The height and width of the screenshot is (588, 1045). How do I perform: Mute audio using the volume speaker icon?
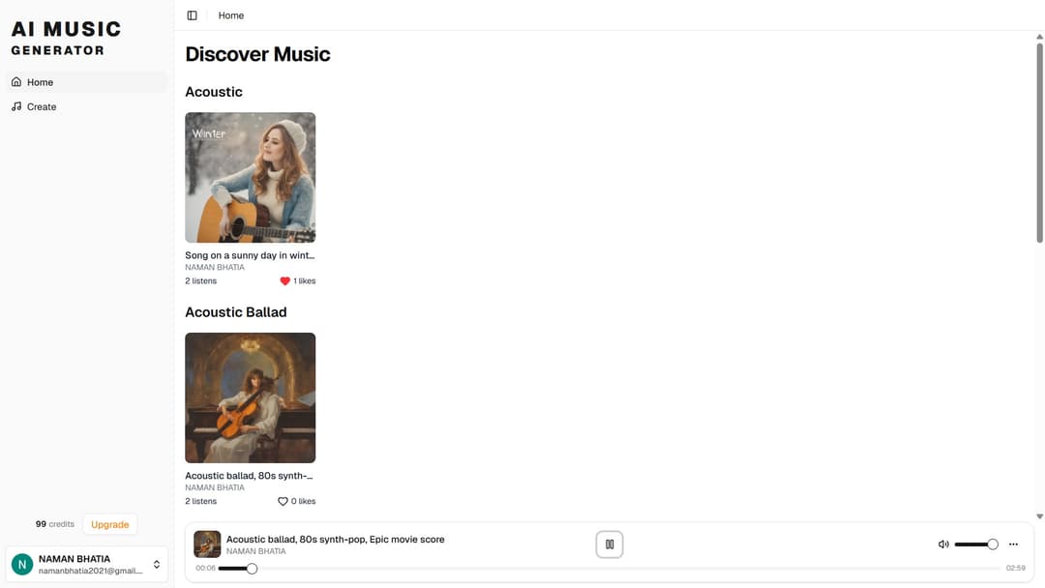tap(943, 544)
